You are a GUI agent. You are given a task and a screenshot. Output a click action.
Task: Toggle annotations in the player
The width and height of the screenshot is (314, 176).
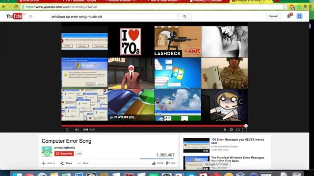tap(225, 130)
